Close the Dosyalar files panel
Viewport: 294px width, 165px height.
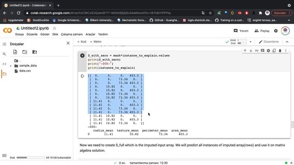click(68, 43)
